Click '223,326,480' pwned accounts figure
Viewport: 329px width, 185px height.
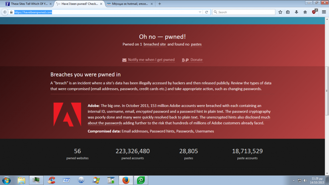pos(133,151)
